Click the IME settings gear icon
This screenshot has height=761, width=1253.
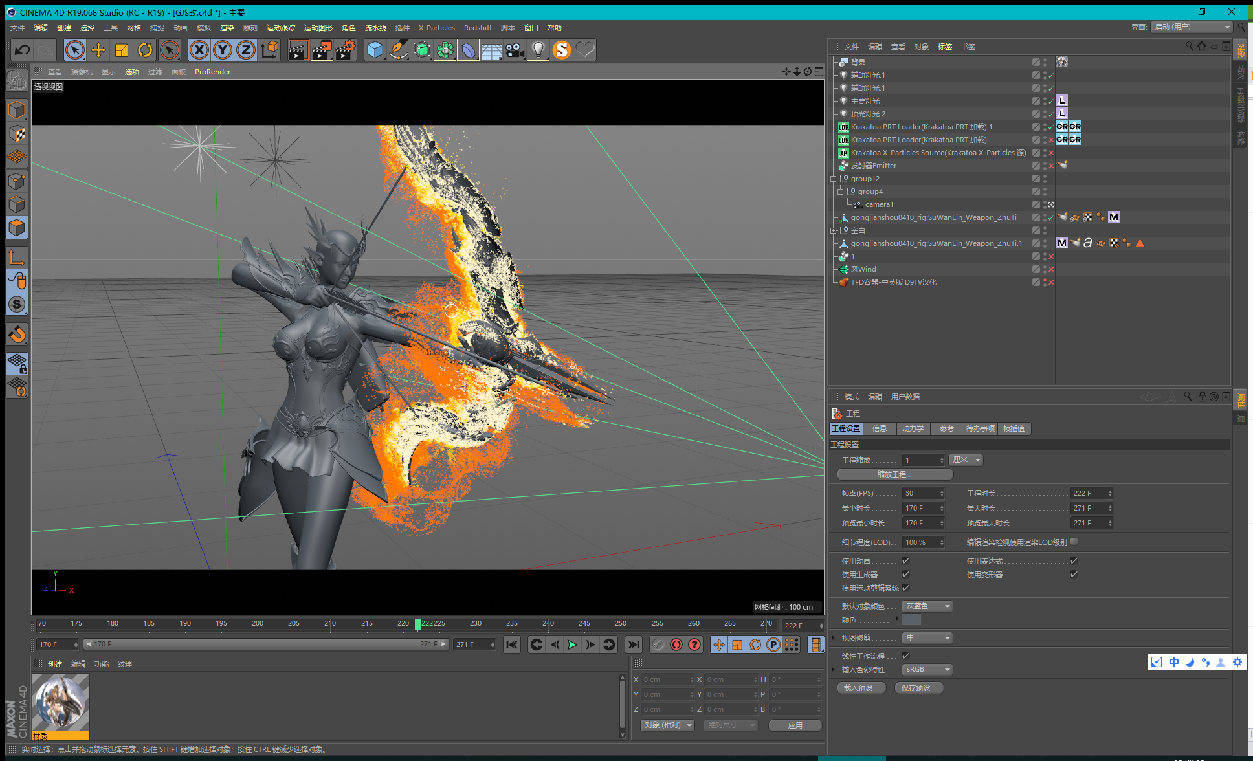pos(1237,662)
